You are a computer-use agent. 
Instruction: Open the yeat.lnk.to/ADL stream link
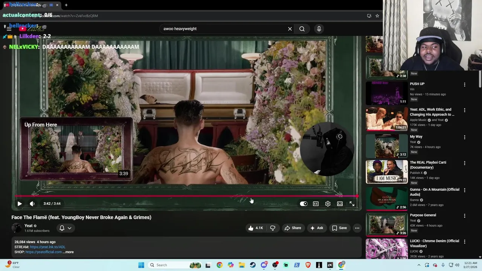47,247
